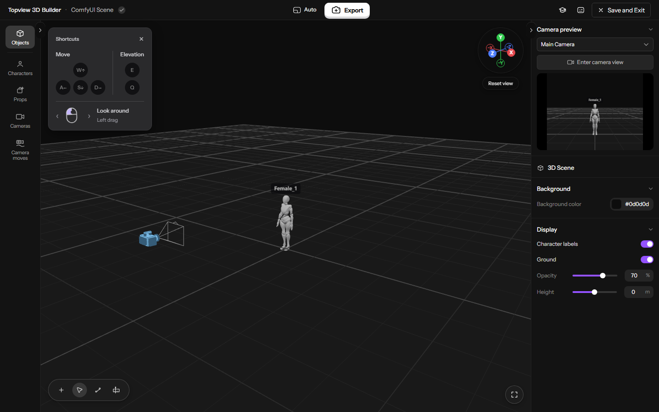Click Enter camera view button
The height and width of the screenshot is (412, 659).
coord(595,62)
